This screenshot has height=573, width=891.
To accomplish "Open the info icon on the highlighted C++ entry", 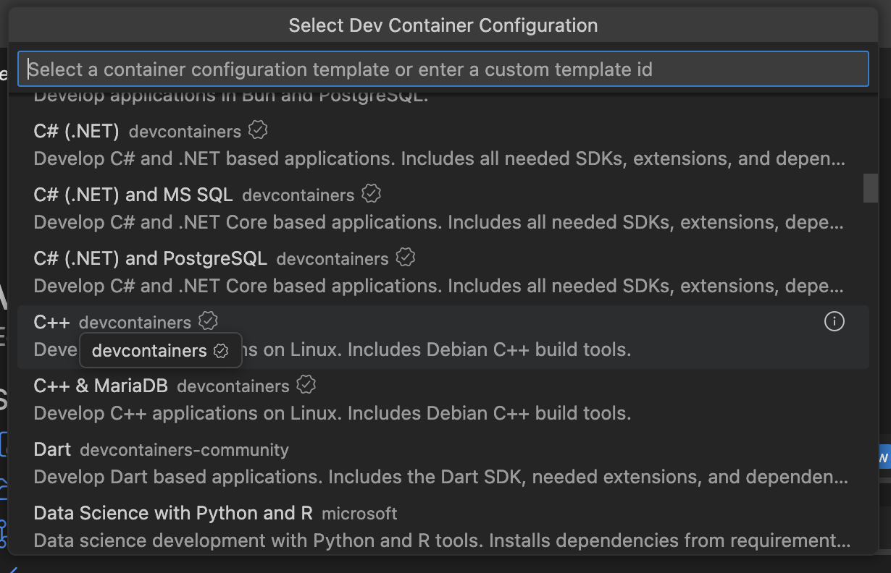I will click(834, 321).
